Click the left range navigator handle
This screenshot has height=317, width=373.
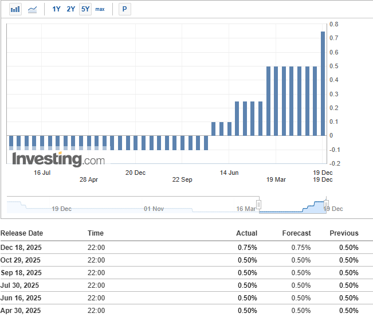point(258,204)
